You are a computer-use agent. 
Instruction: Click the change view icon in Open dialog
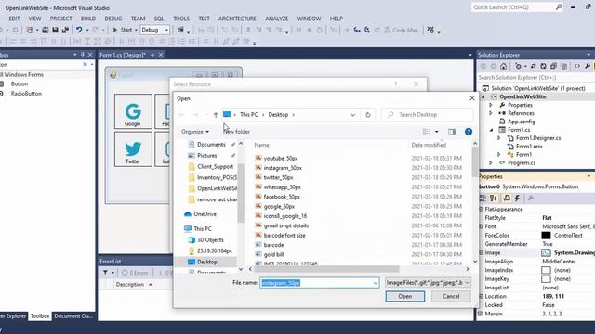427,132
